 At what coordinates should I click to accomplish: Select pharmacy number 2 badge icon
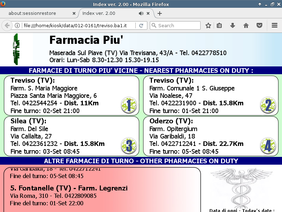pyautogui.click(x=268, y=106)
